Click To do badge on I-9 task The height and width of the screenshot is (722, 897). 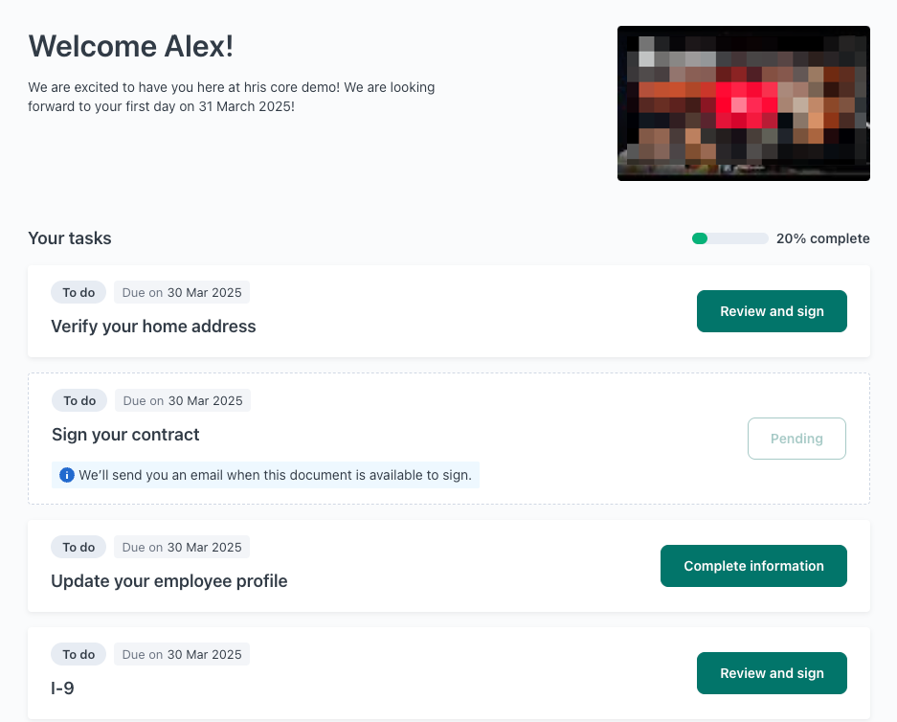click(x=78, y=654)
